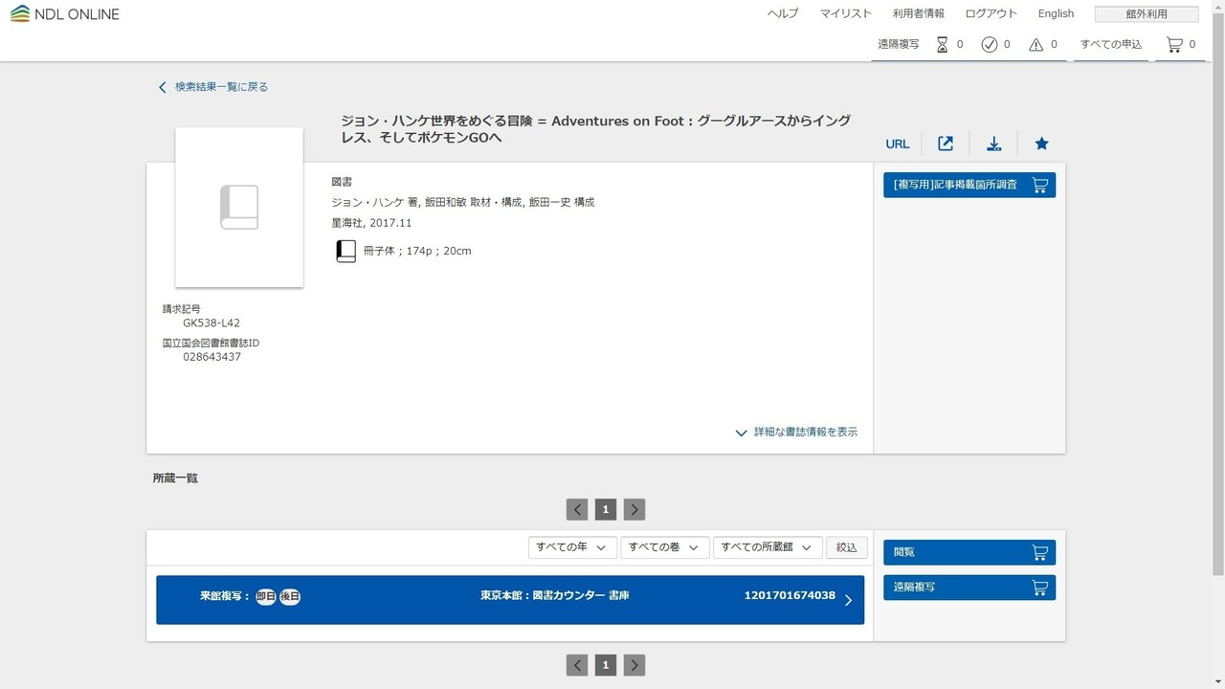Go back via 検索結果一覧に戻る link
This screenshot has width=1225, height=689.
click(x=213, y=87)
